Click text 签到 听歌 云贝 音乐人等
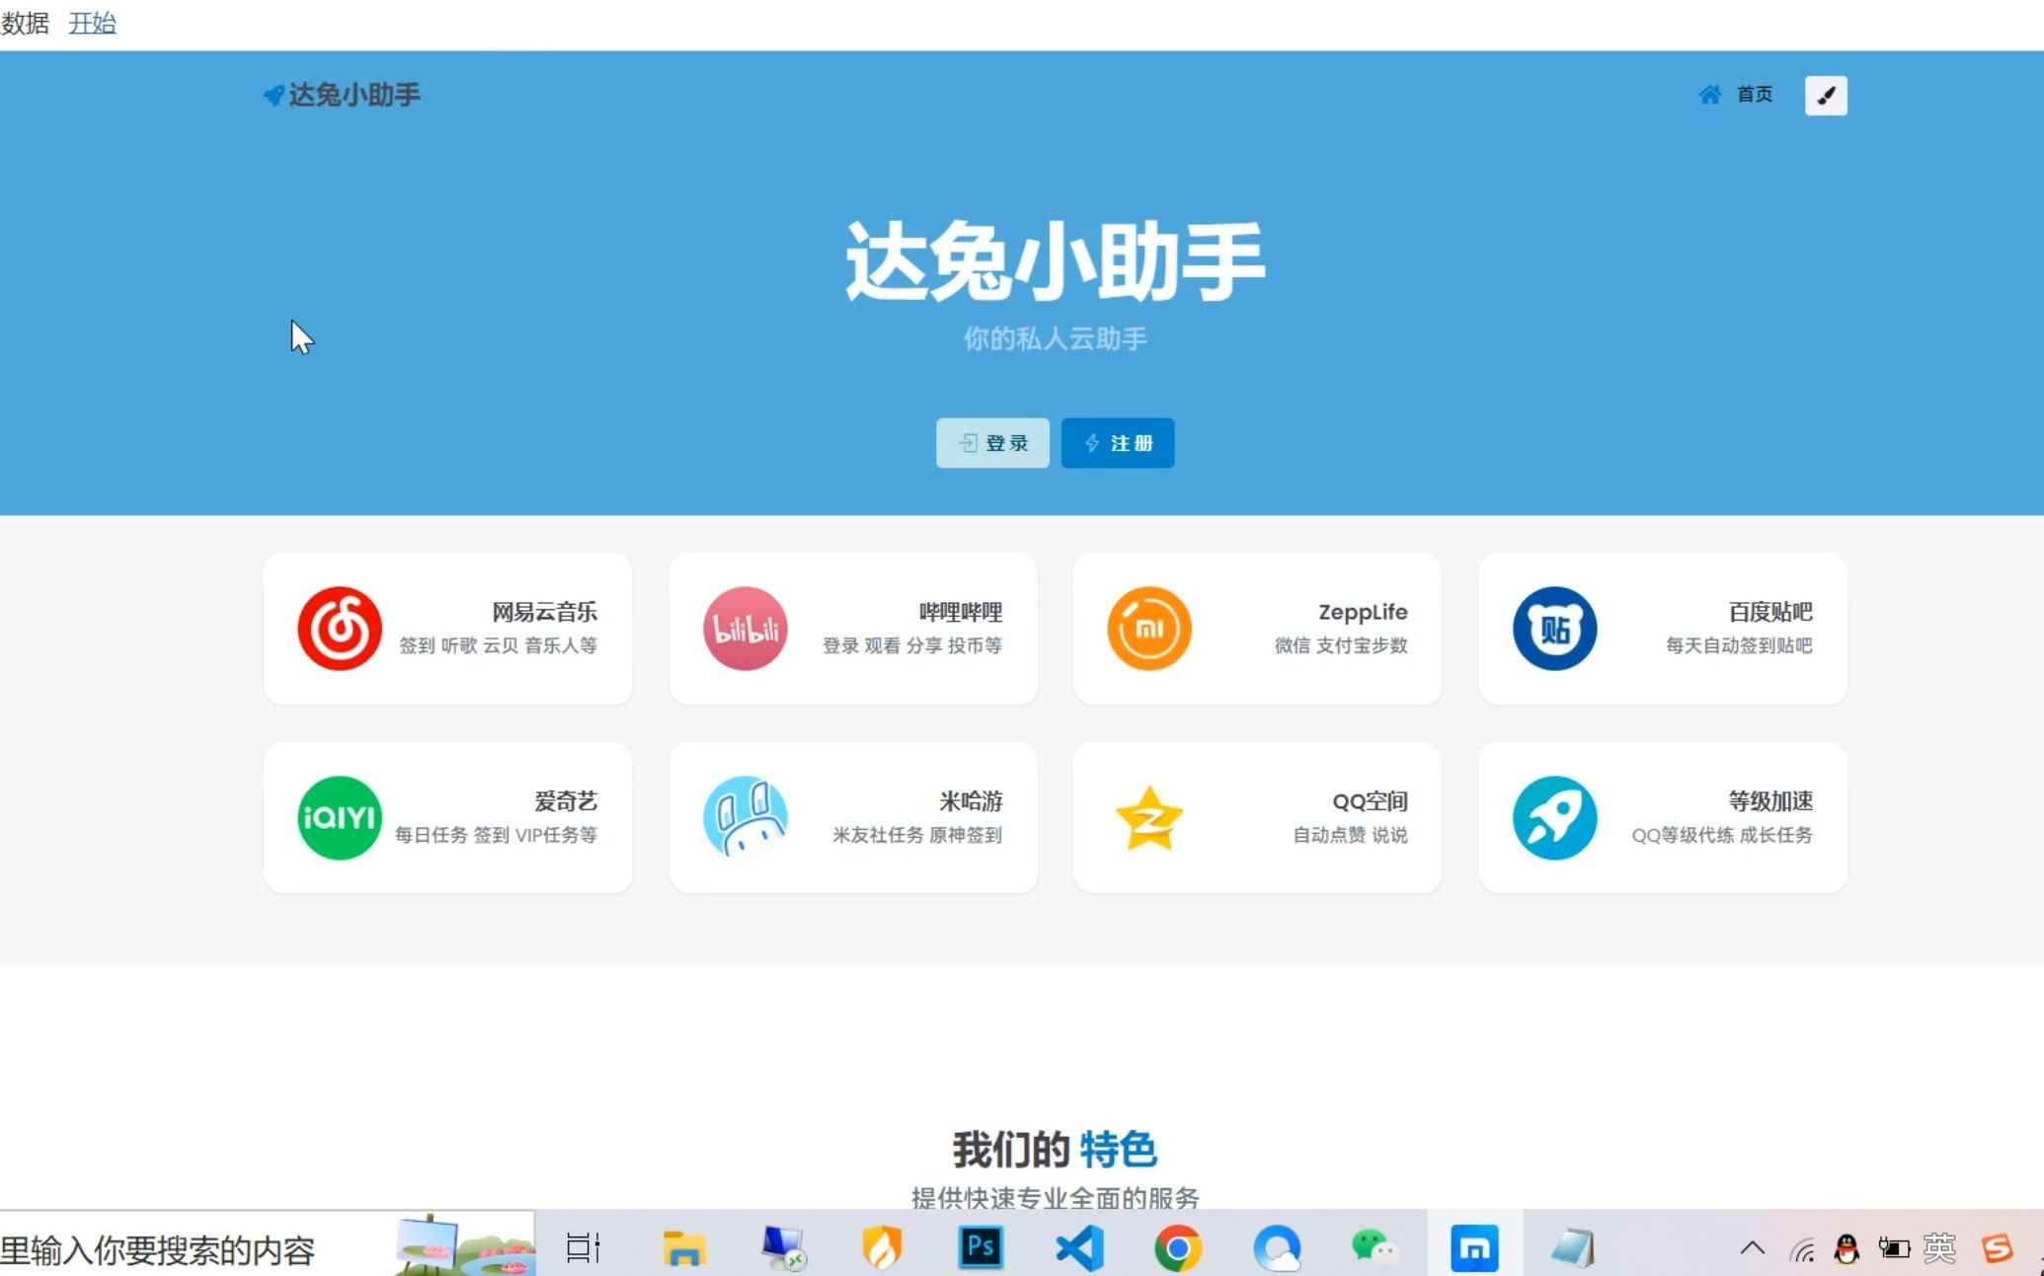Viewport: 2044px width, 1276px height. click(499, 645)
